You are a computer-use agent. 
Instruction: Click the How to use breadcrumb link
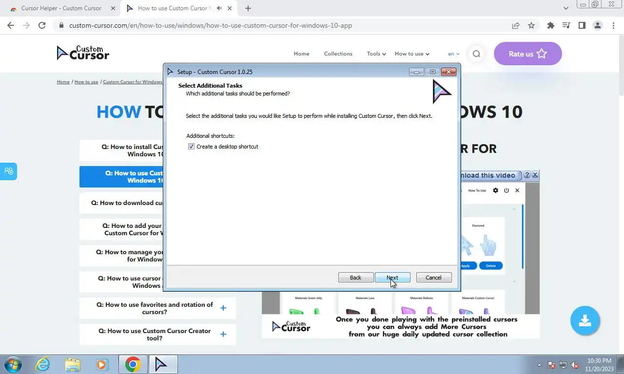point(86,82)
